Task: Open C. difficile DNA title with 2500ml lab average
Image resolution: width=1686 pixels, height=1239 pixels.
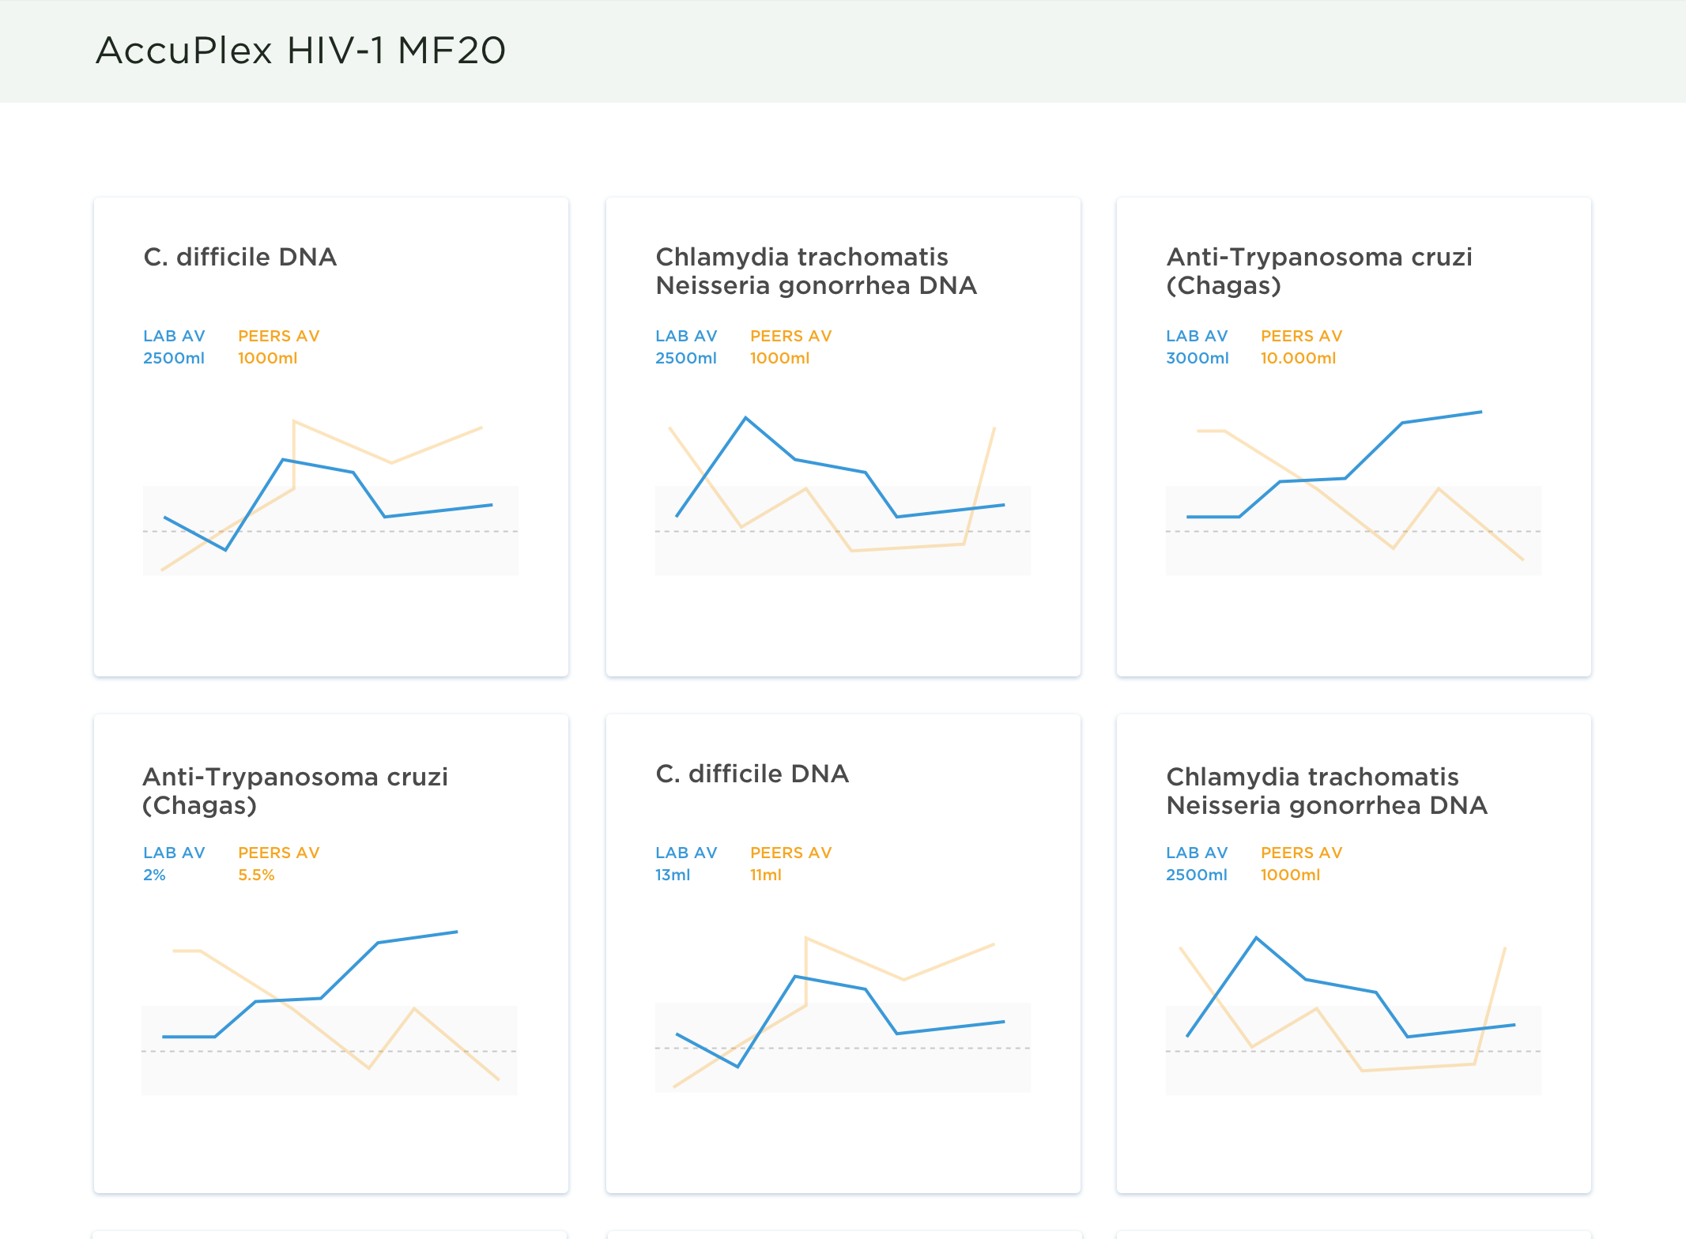Action: [x=240, y=257]
